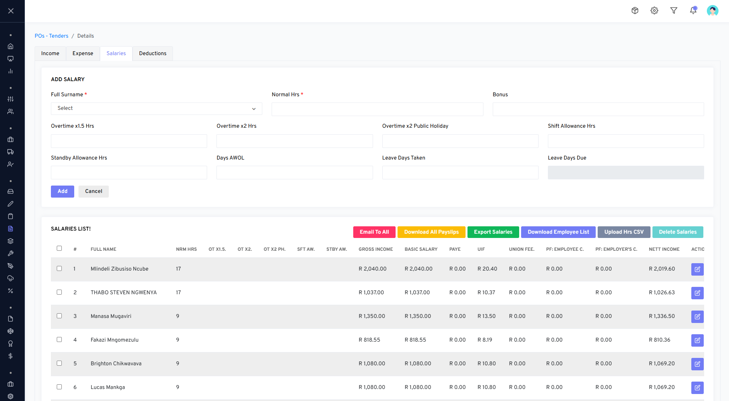Switch to the Income tab
The height and width of the screenshot is (401, 729).
[x=50, y=54]
